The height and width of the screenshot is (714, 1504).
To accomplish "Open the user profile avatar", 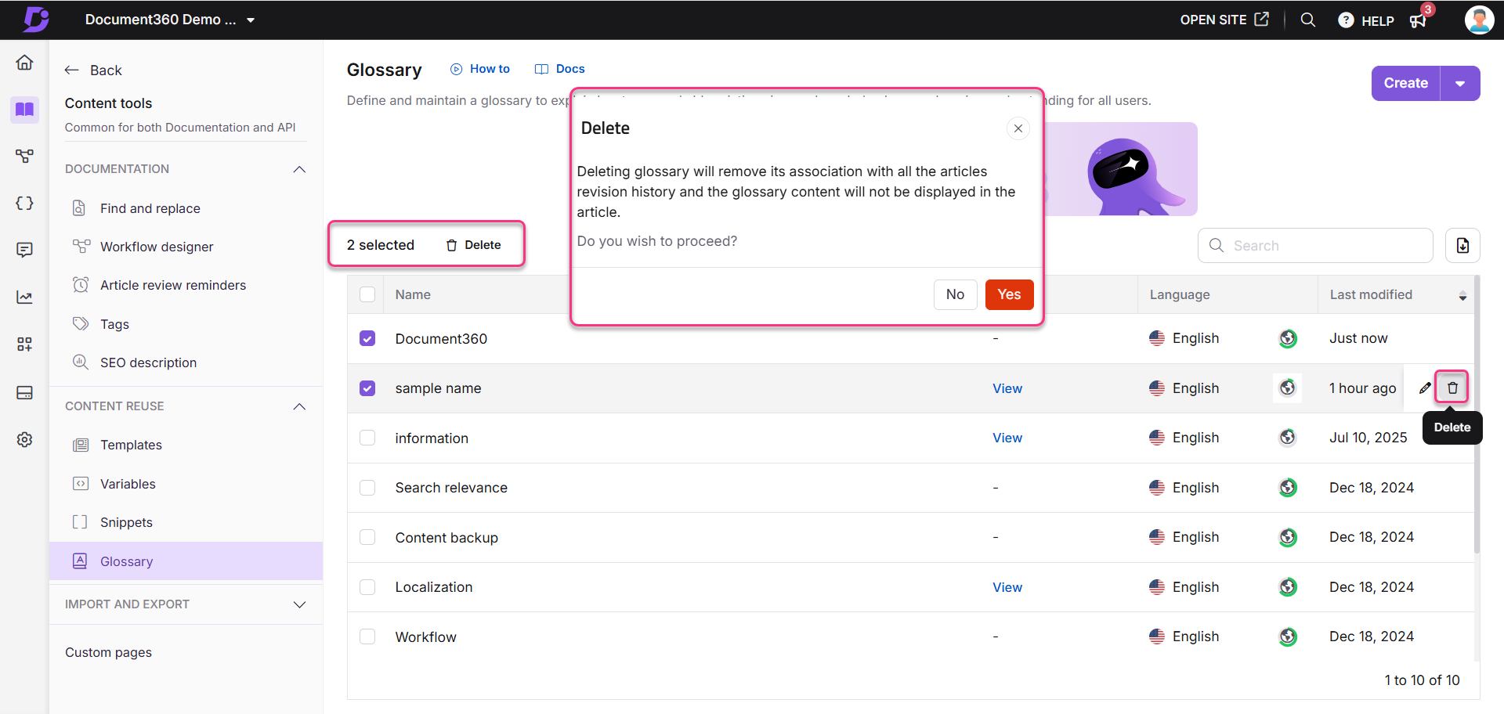I will click(1479, 20).
